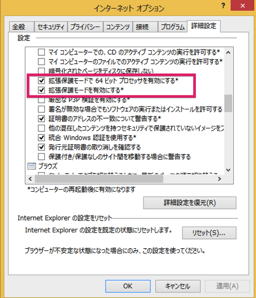The height and width of the screenshot is (298, 256).
Task: Click the settings list scroll up arrow
Action: coord(228,53)
